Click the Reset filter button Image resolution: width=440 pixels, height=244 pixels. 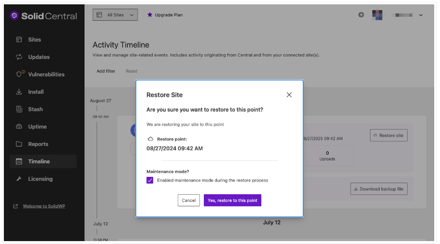131,72
